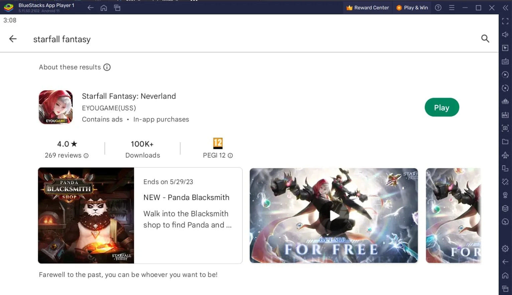Click the Install APK icon
The height and width of the screenshot is (295, 512).
coord(505,115)
